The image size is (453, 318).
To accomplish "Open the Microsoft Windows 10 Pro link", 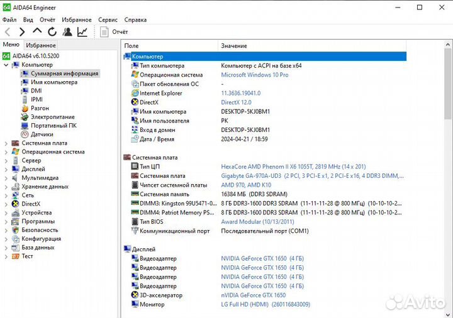I will click(x=255, y=75).
